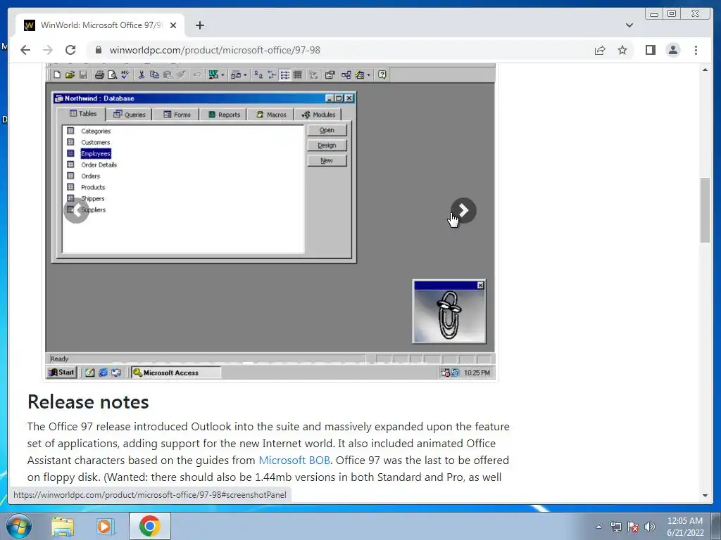Click the Spelling check icon
Viewport: 721px width, 540px height.
point(125,75)
